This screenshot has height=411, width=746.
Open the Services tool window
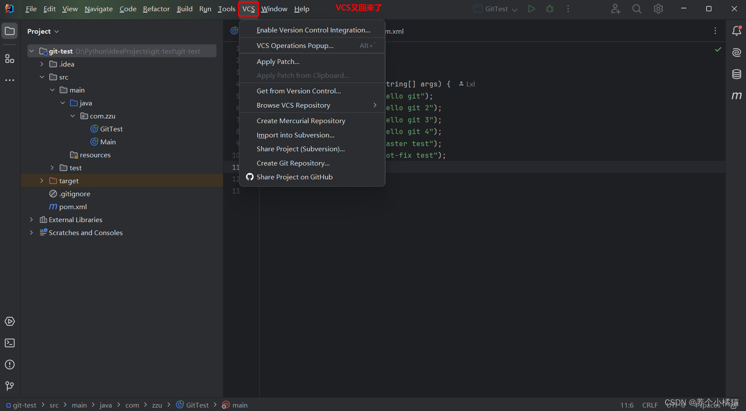click(10, 322)
